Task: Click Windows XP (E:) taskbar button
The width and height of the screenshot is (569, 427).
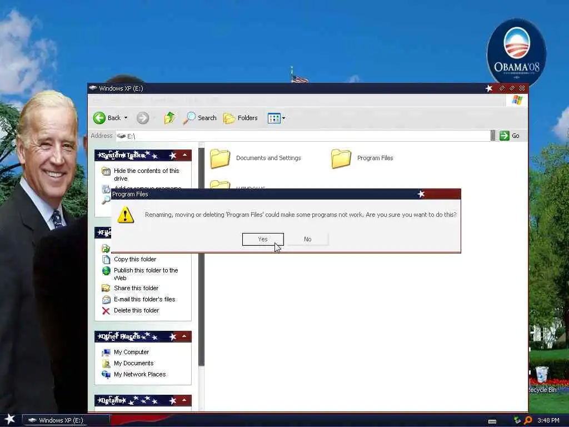Action: tap(66, 420)
